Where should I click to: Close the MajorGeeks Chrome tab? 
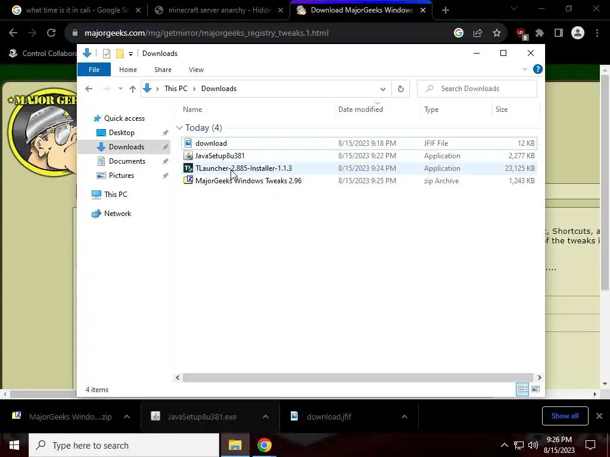tap(424, 10)
